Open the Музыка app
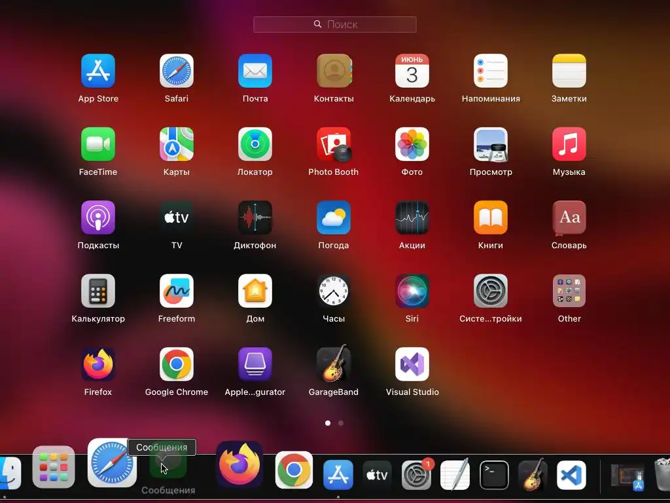 point(569,144)
